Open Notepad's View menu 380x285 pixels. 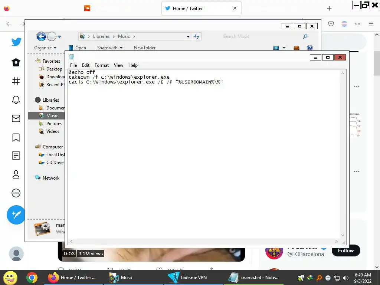click(x=118, y=65)
